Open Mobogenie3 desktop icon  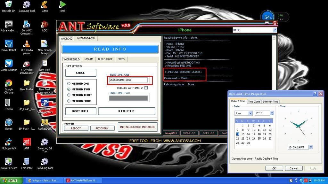(x=9, y=142)
